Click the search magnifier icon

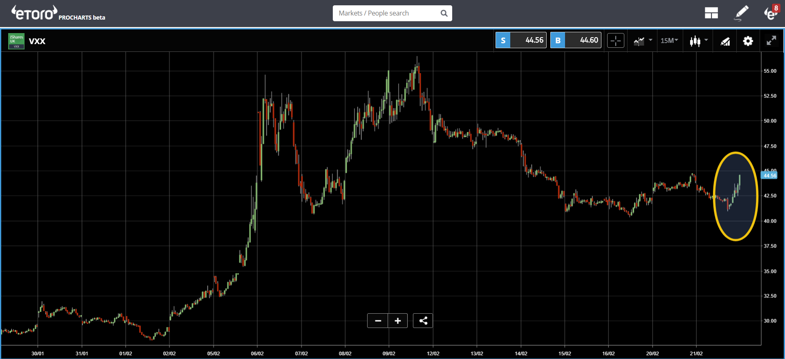pyautogui.click(x=444, y=13)
